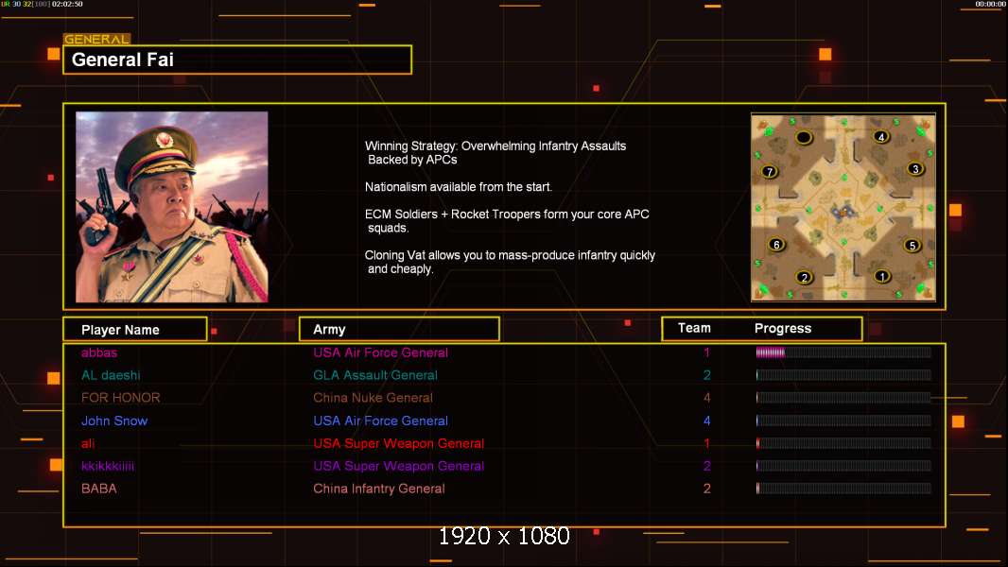Select player name John Snow

click(x=114, y=421)
